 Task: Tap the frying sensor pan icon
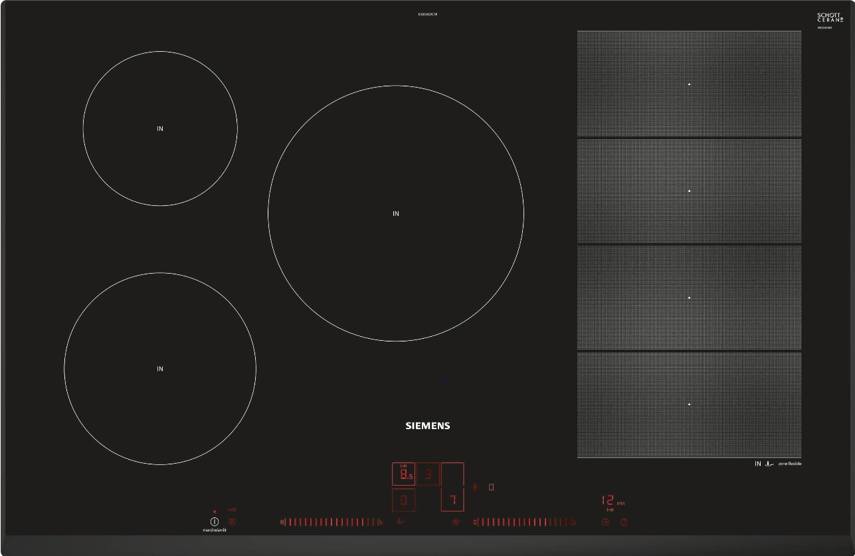coord(401,521)
